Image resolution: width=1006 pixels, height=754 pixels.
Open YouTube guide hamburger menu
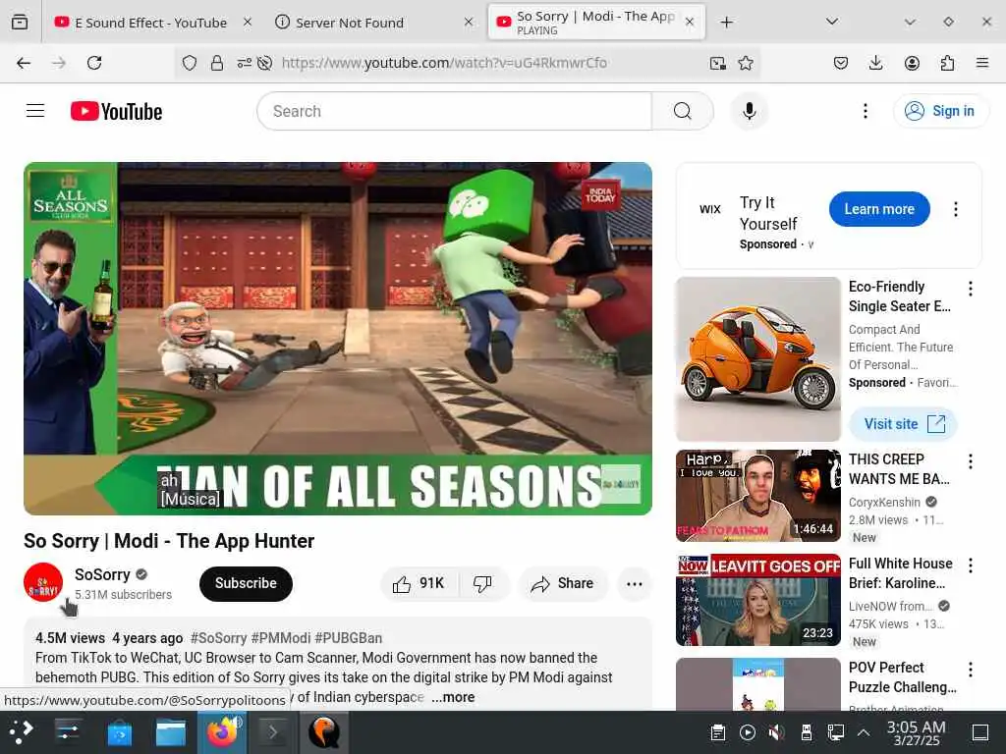(x=35, y=111)
